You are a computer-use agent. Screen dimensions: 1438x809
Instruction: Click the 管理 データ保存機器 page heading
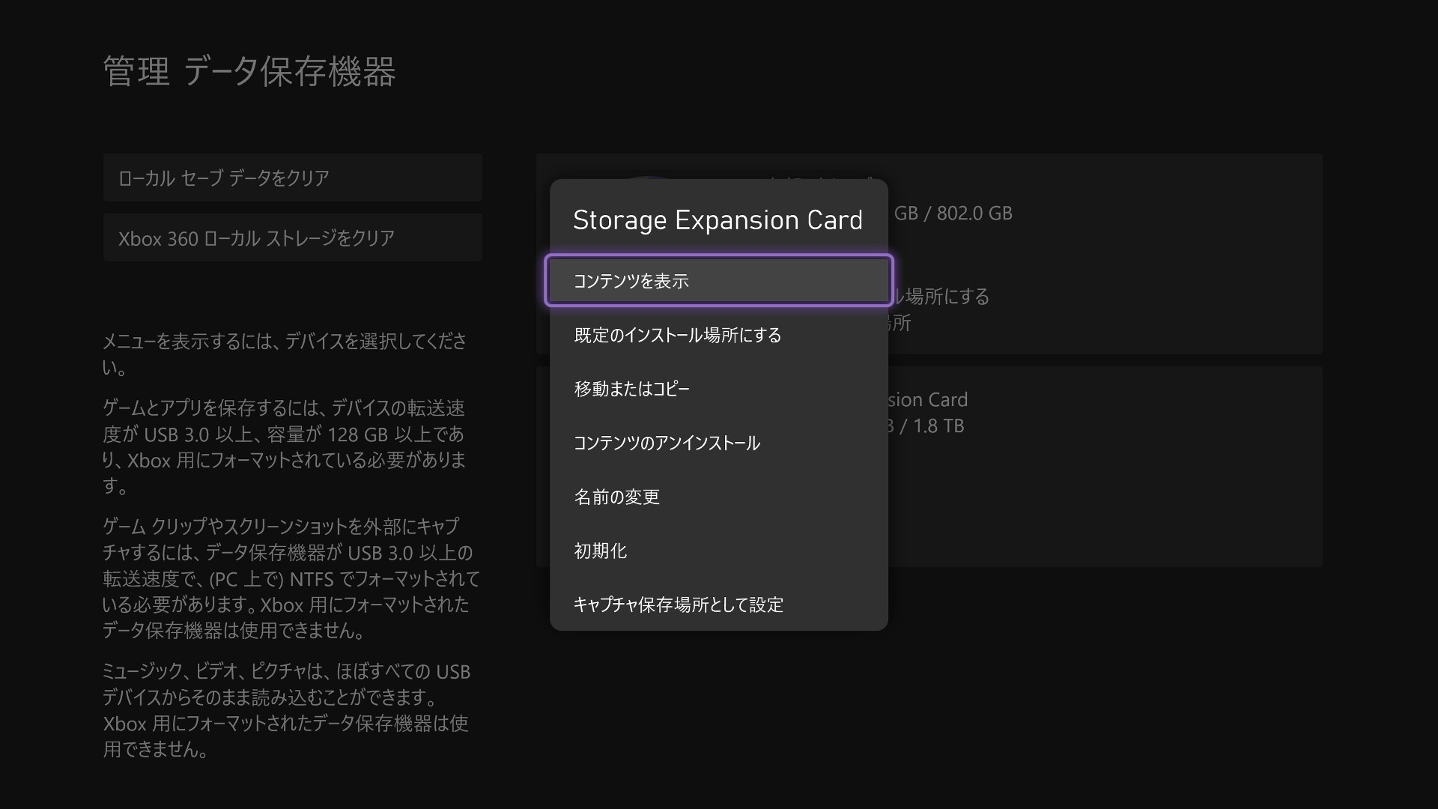249,72
